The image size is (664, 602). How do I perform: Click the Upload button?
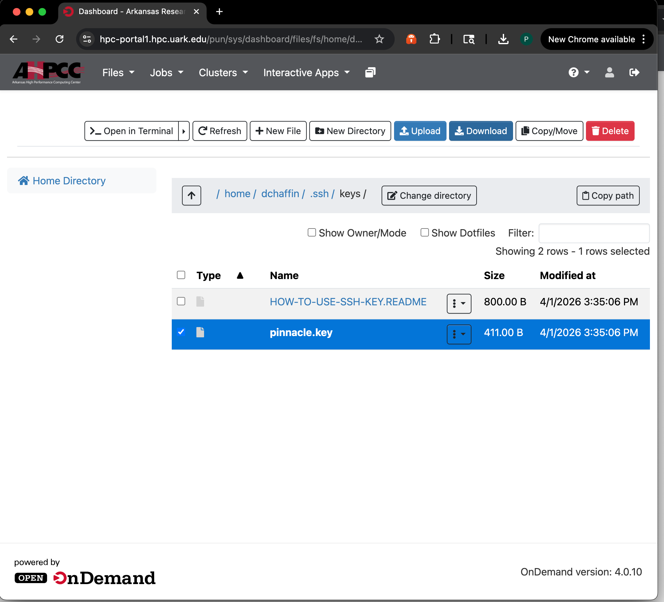tap(420, 131)
